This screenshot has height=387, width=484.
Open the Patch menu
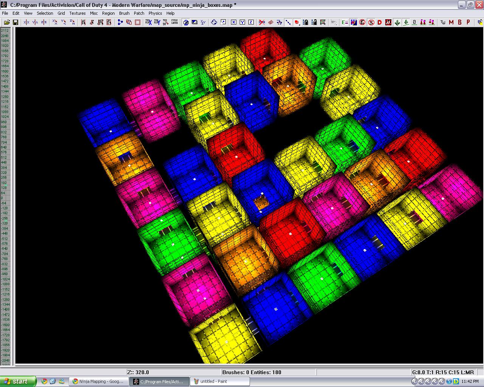[x=139, y=13]
